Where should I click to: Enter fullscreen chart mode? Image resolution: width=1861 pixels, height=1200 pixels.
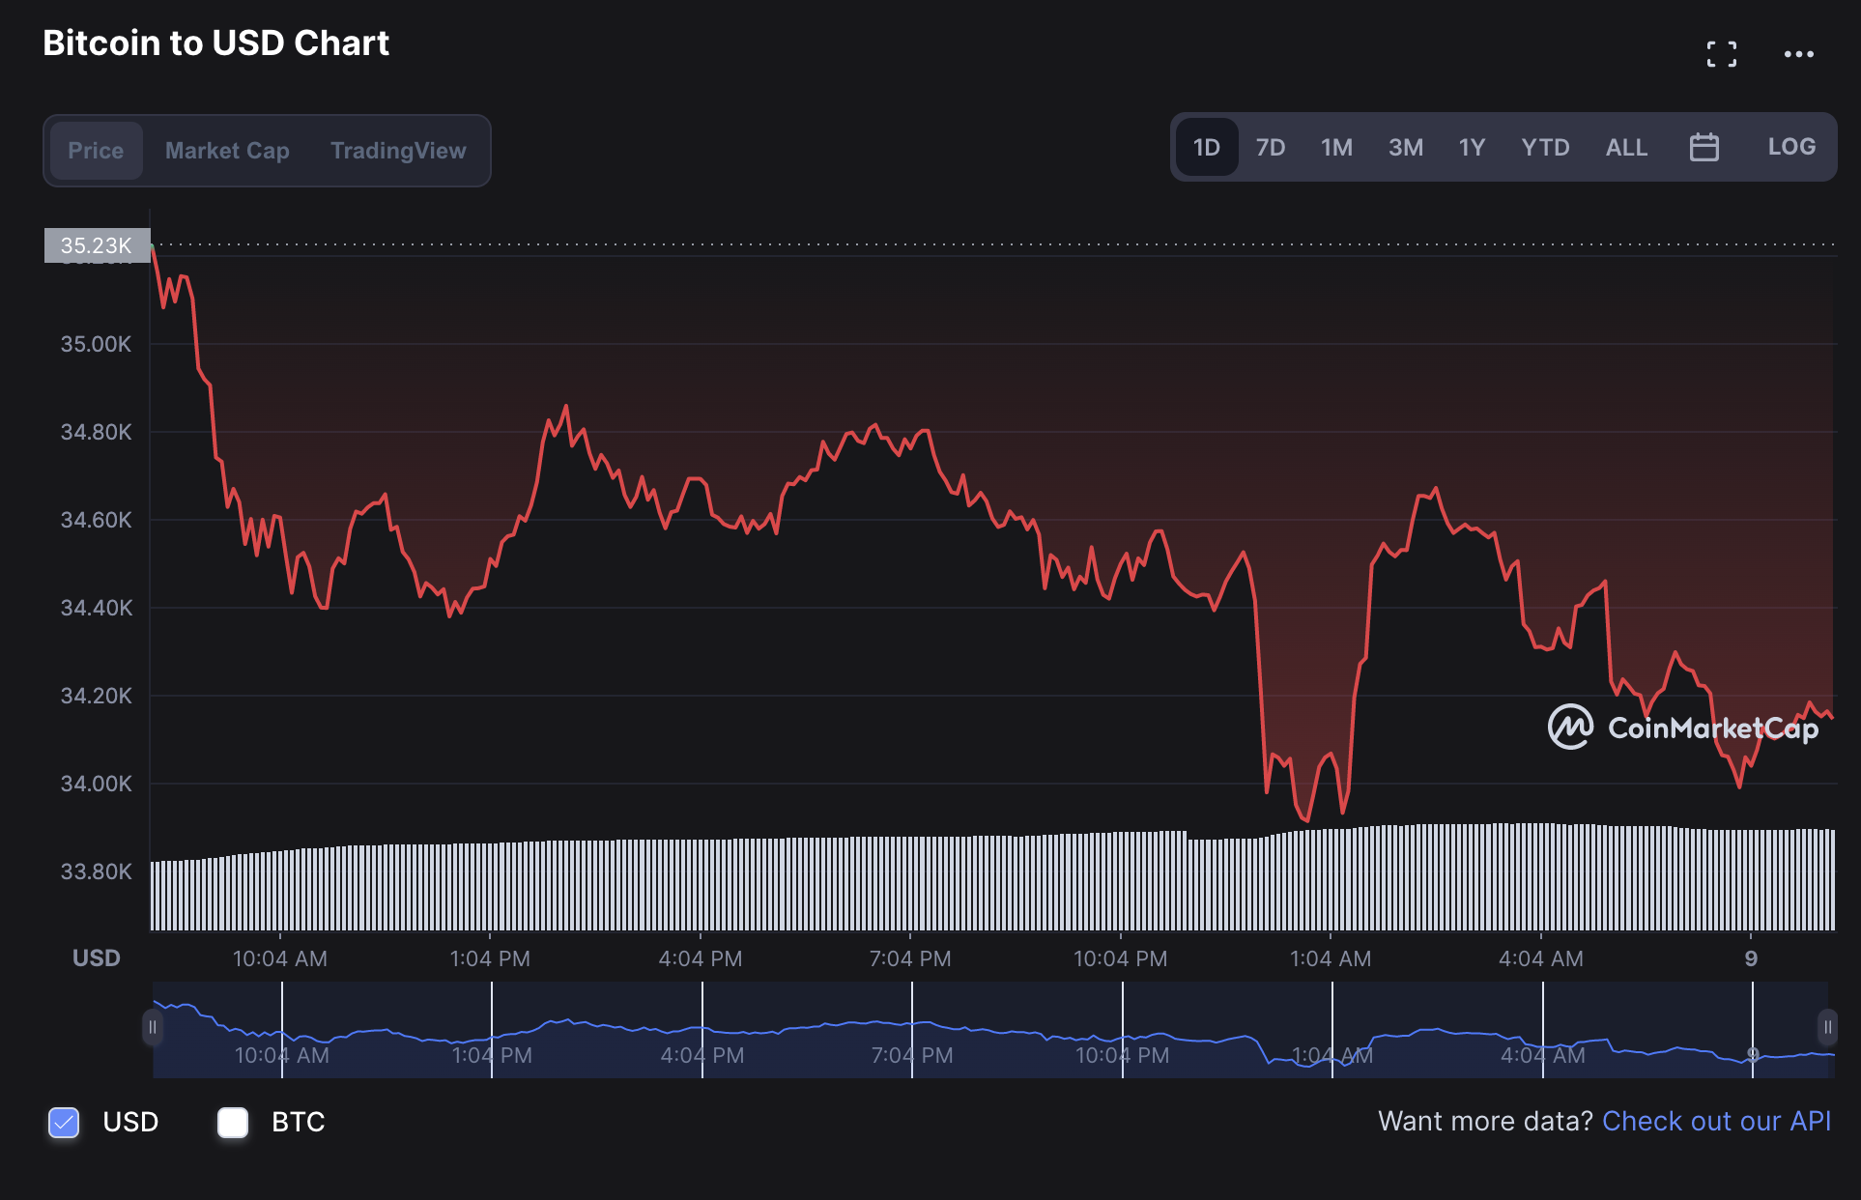pyautogui.click(x=1721, y=54)
